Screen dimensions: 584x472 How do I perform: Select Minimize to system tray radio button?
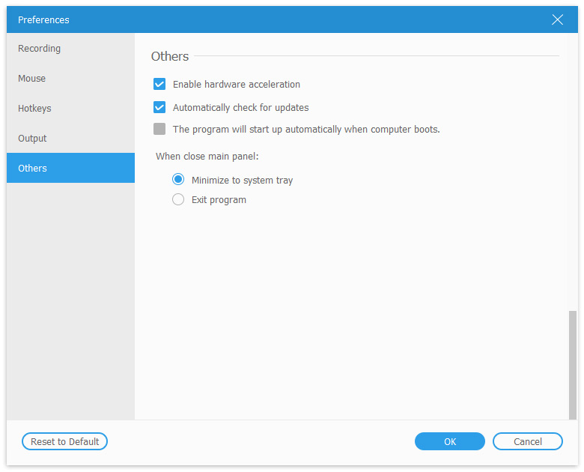[x=178, y=180]
